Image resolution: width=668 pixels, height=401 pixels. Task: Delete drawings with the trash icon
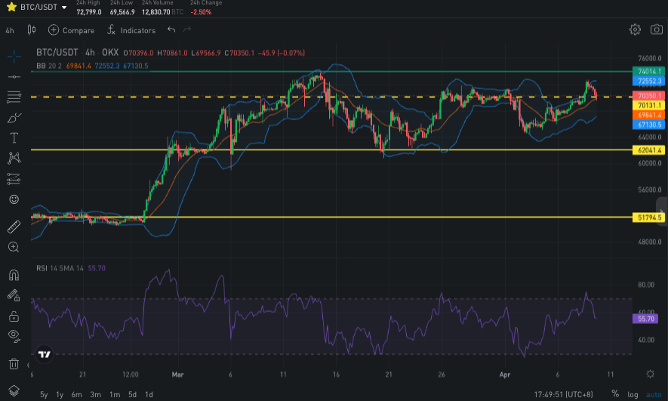[14, 363]
